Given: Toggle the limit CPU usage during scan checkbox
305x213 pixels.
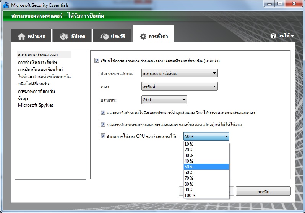Looking at the screenshot, I should 103,136.
